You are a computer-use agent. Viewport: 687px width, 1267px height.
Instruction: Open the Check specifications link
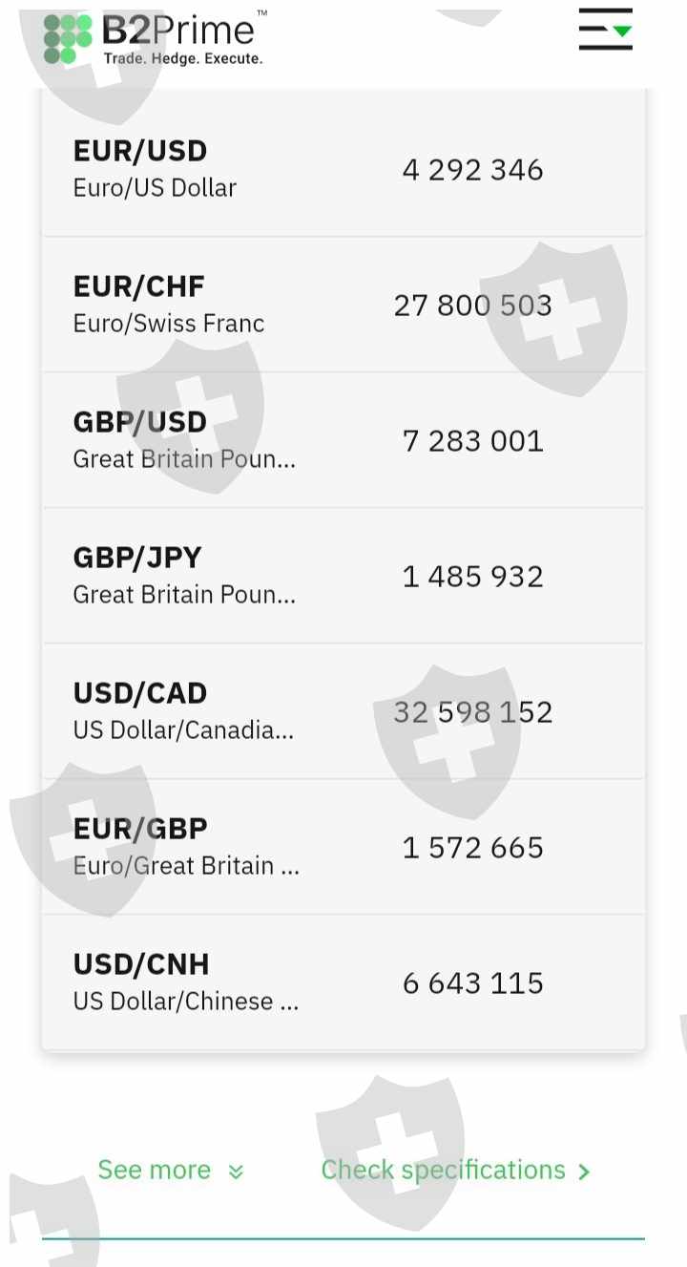point(443,1170)
